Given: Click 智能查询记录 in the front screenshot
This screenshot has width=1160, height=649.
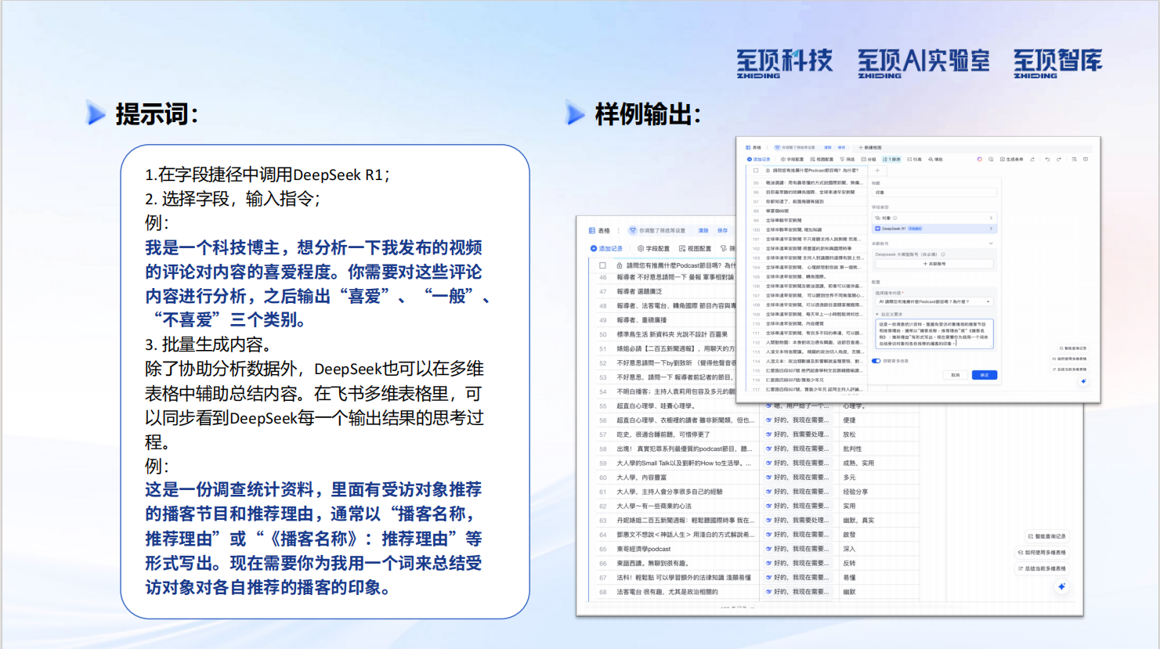Looking at the screenshot, I should coord(1073,348).
